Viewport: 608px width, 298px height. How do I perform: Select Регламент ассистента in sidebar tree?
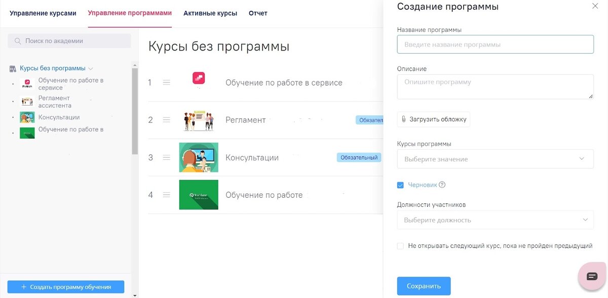pyautogui.click(x=55, y=102)
